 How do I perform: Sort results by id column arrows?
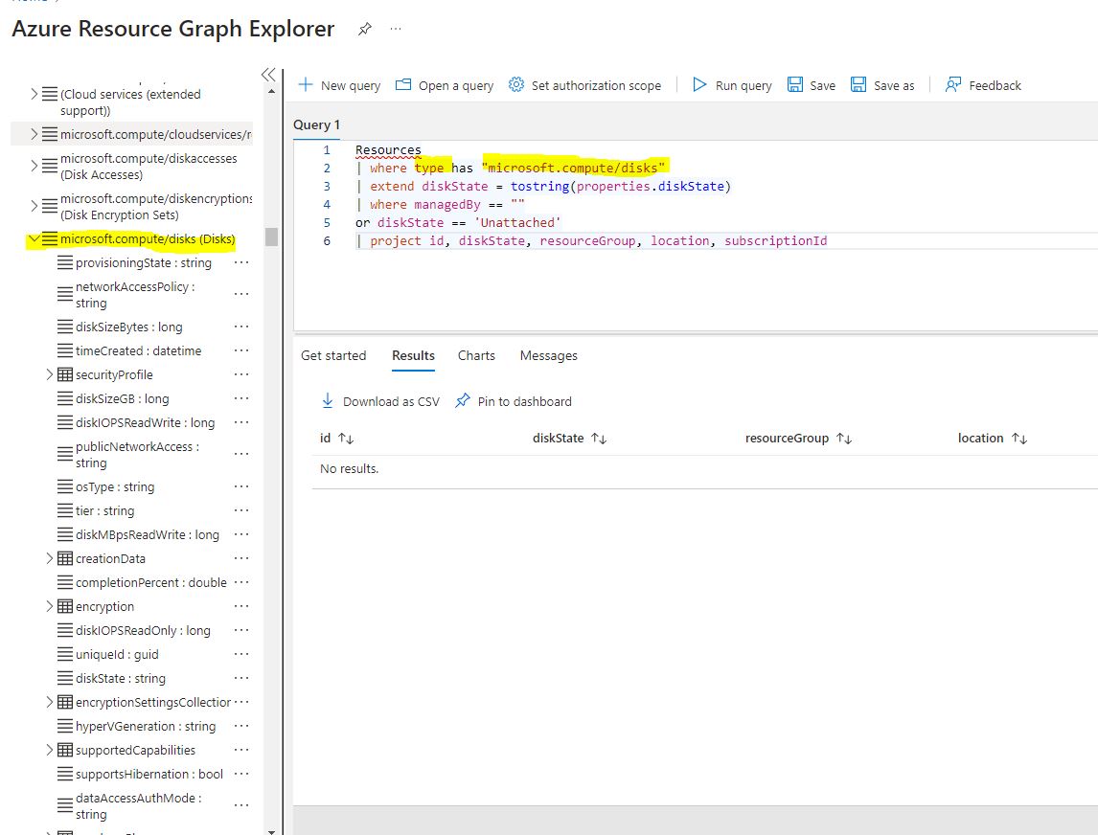346,439
